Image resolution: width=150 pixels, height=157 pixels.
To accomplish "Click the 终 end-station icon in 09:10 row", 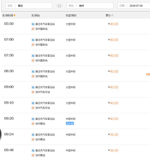I will click(33, 108).
